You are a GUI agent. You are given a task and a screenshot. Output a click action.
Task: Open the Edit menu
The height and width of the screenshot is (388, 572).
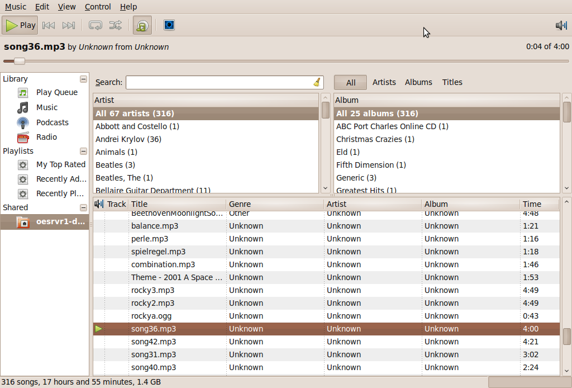point(42,7)
